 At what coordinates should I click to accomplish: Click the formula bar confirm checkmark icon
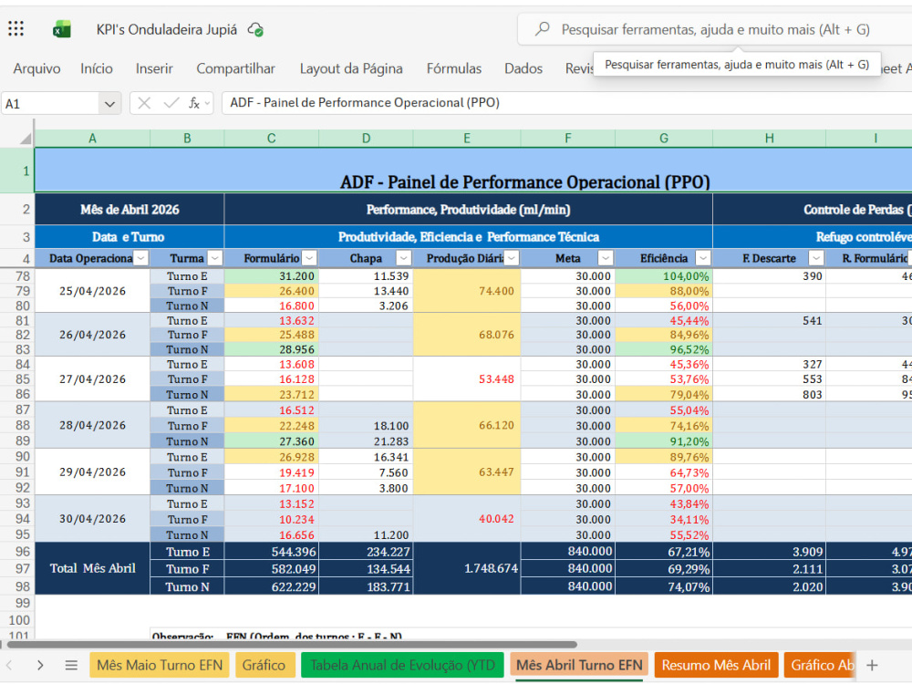(x=171, y=103)
